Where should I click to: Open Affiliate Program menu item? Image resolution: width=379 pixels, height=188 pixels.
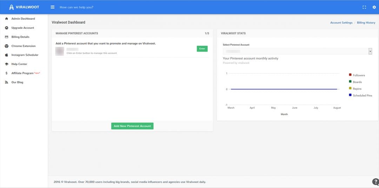22,73
